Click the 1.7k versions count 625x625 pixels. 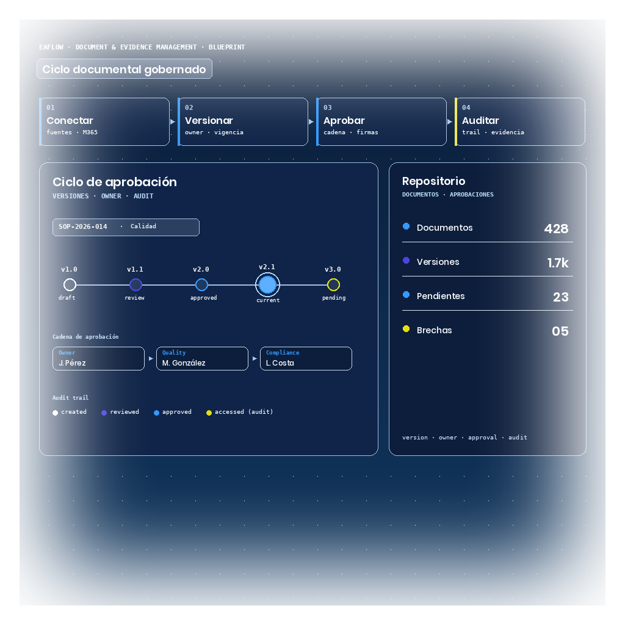point(558,262)
